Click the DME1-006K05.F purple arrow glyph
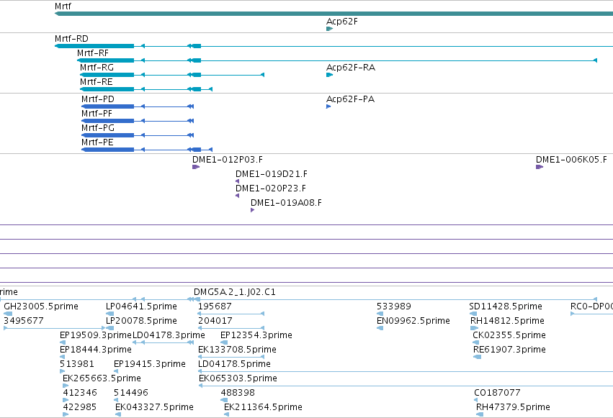This screenshot has height=418, width=613. click(x=540, y=167)
